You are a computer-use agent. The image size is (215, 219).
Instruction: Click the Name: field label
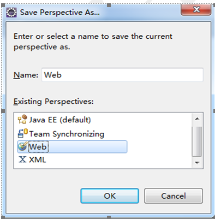point(26,75)
